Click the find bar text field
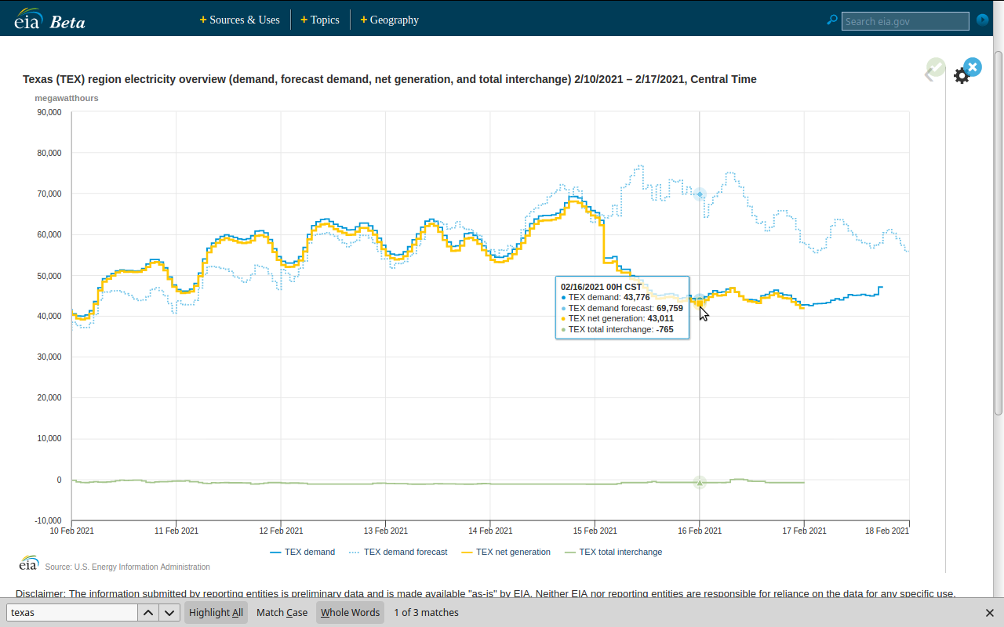The width and height of the screenshot is (1004, 627). tap(72, 613)
